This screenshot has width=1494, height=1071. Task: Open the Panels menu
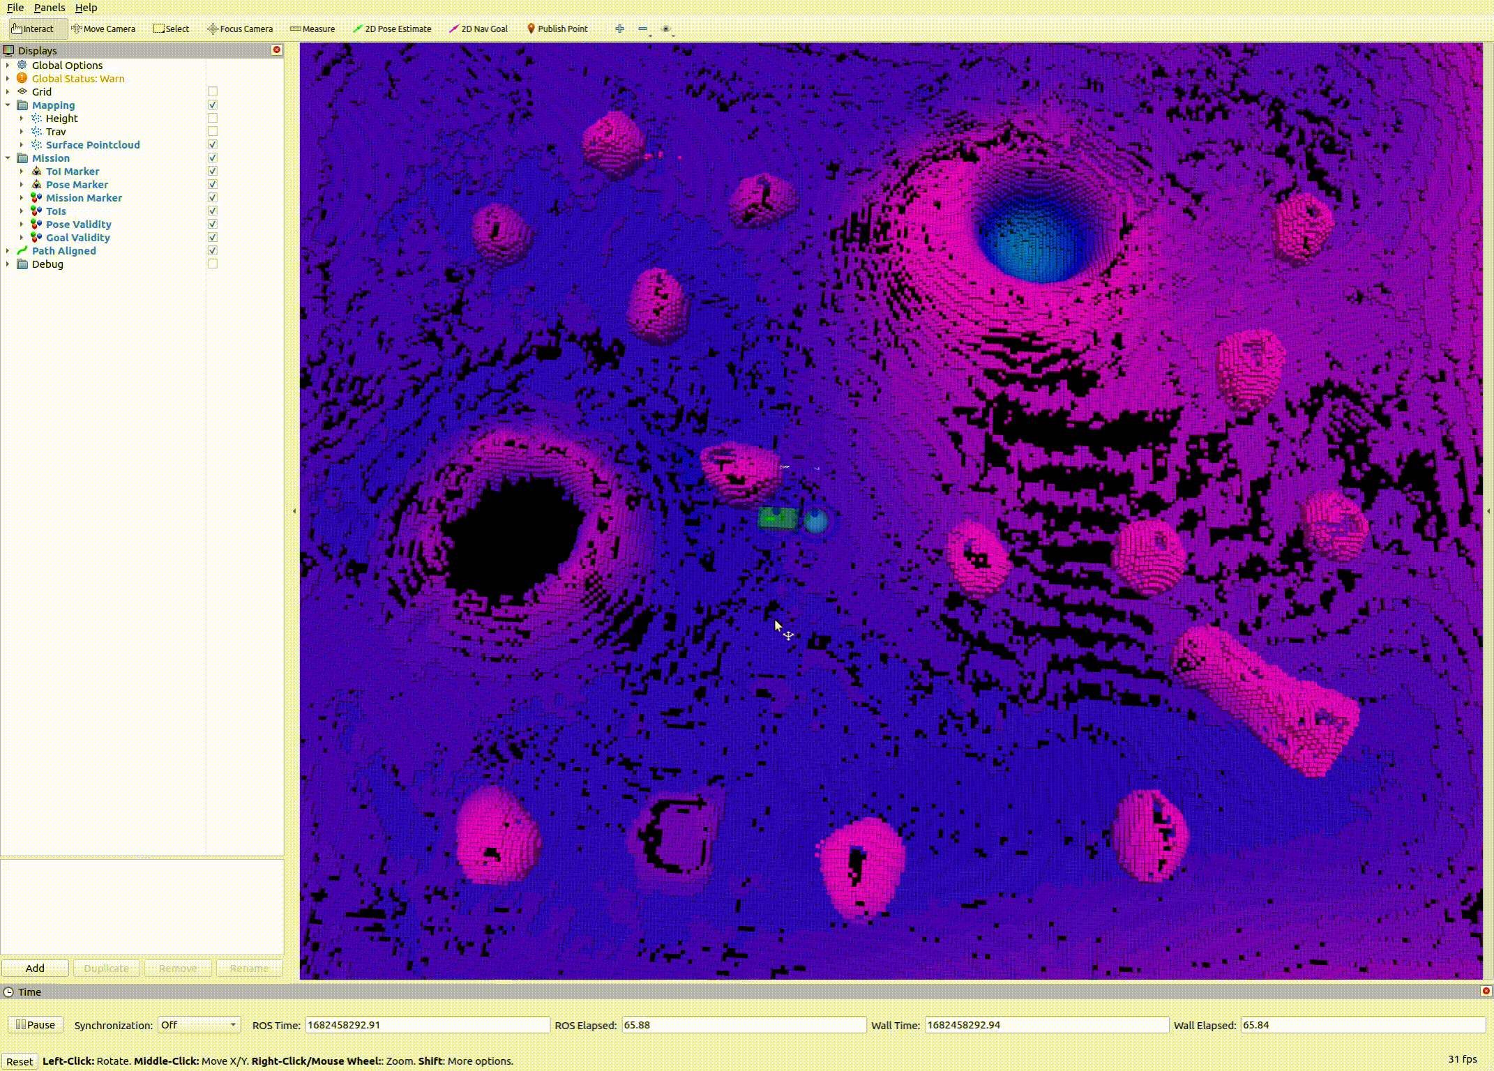coord(49,8)
